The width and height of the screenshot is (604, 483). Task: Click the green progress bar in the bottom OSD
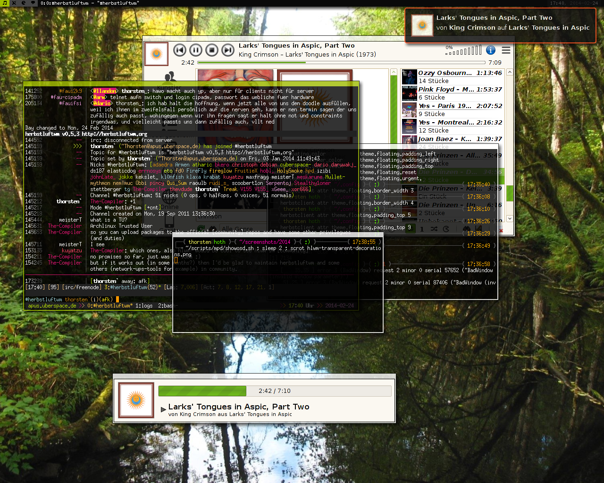pyautogui.click(x=202, y=391)
